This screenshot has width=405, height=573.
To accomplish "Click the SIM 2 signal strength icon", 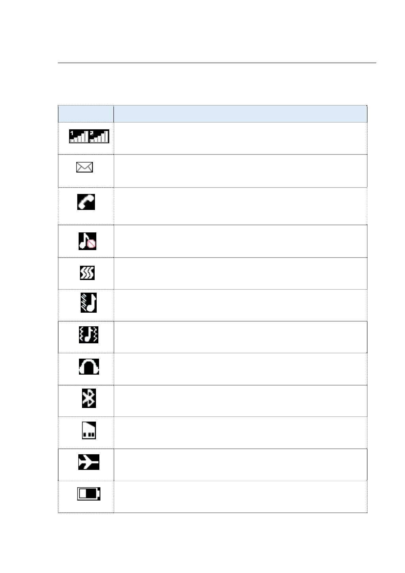I will (x=99, y=136).
